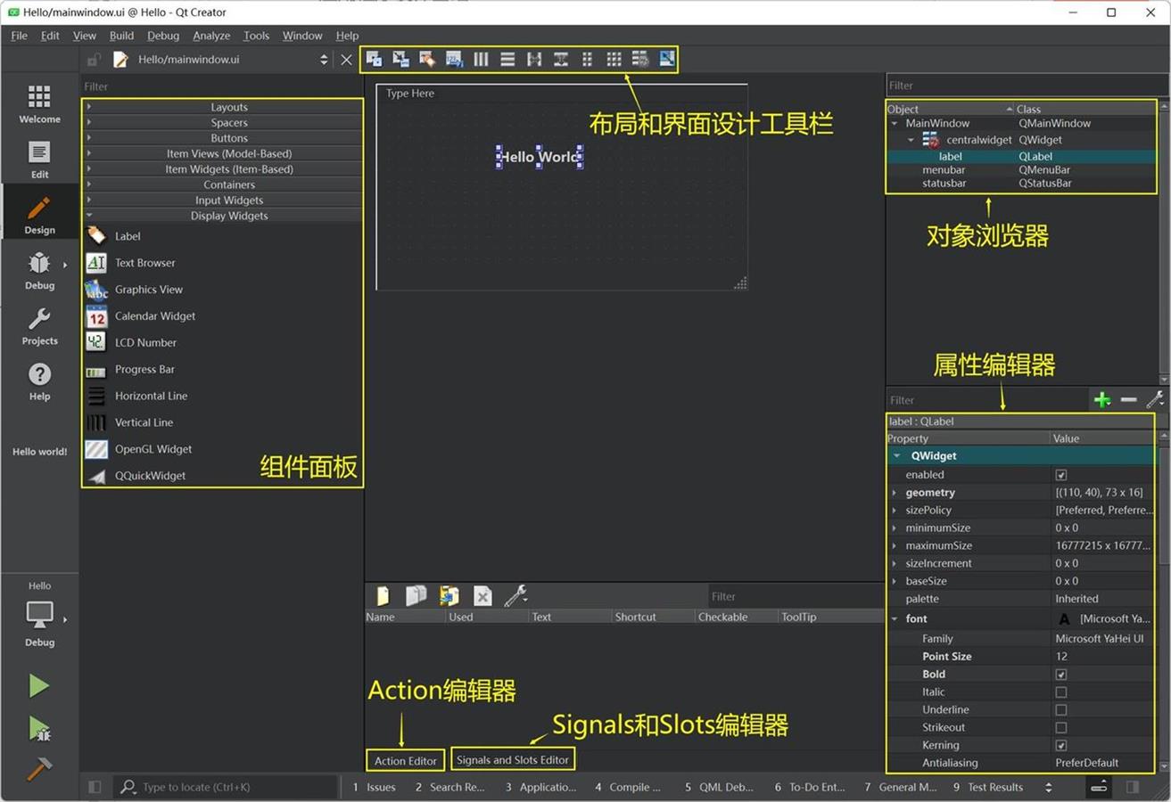Check the Italic font checkbox
Screen dimensions: 1171x802
pyautogui.click(x=1060, y=692)
